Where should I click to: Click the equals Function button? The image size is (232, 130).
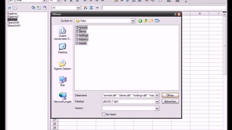pyautogui.click(x=97, y=8)
